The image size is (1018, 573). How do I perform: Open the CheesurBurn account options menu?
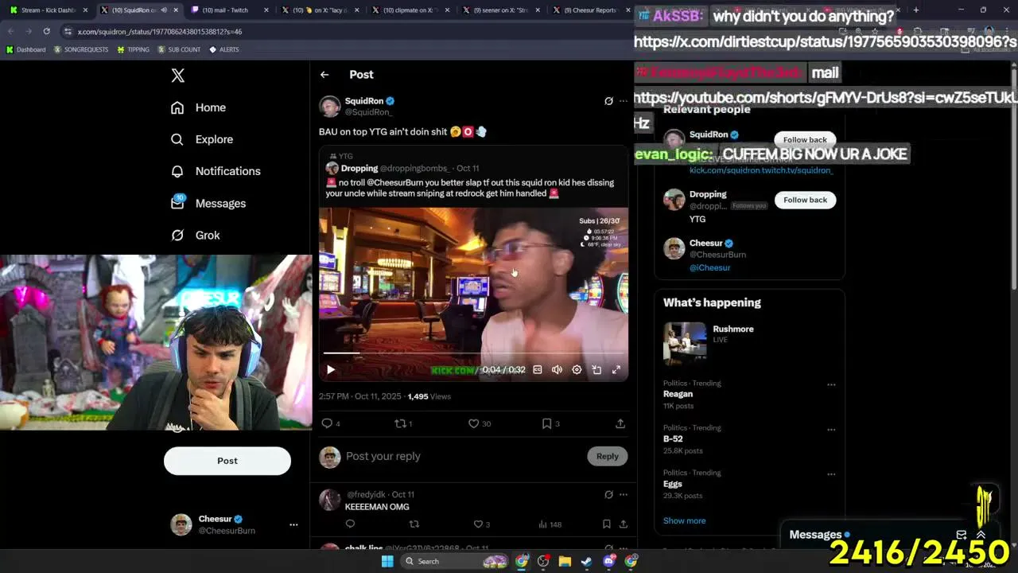pyautogui.click(x=293, y=524)
